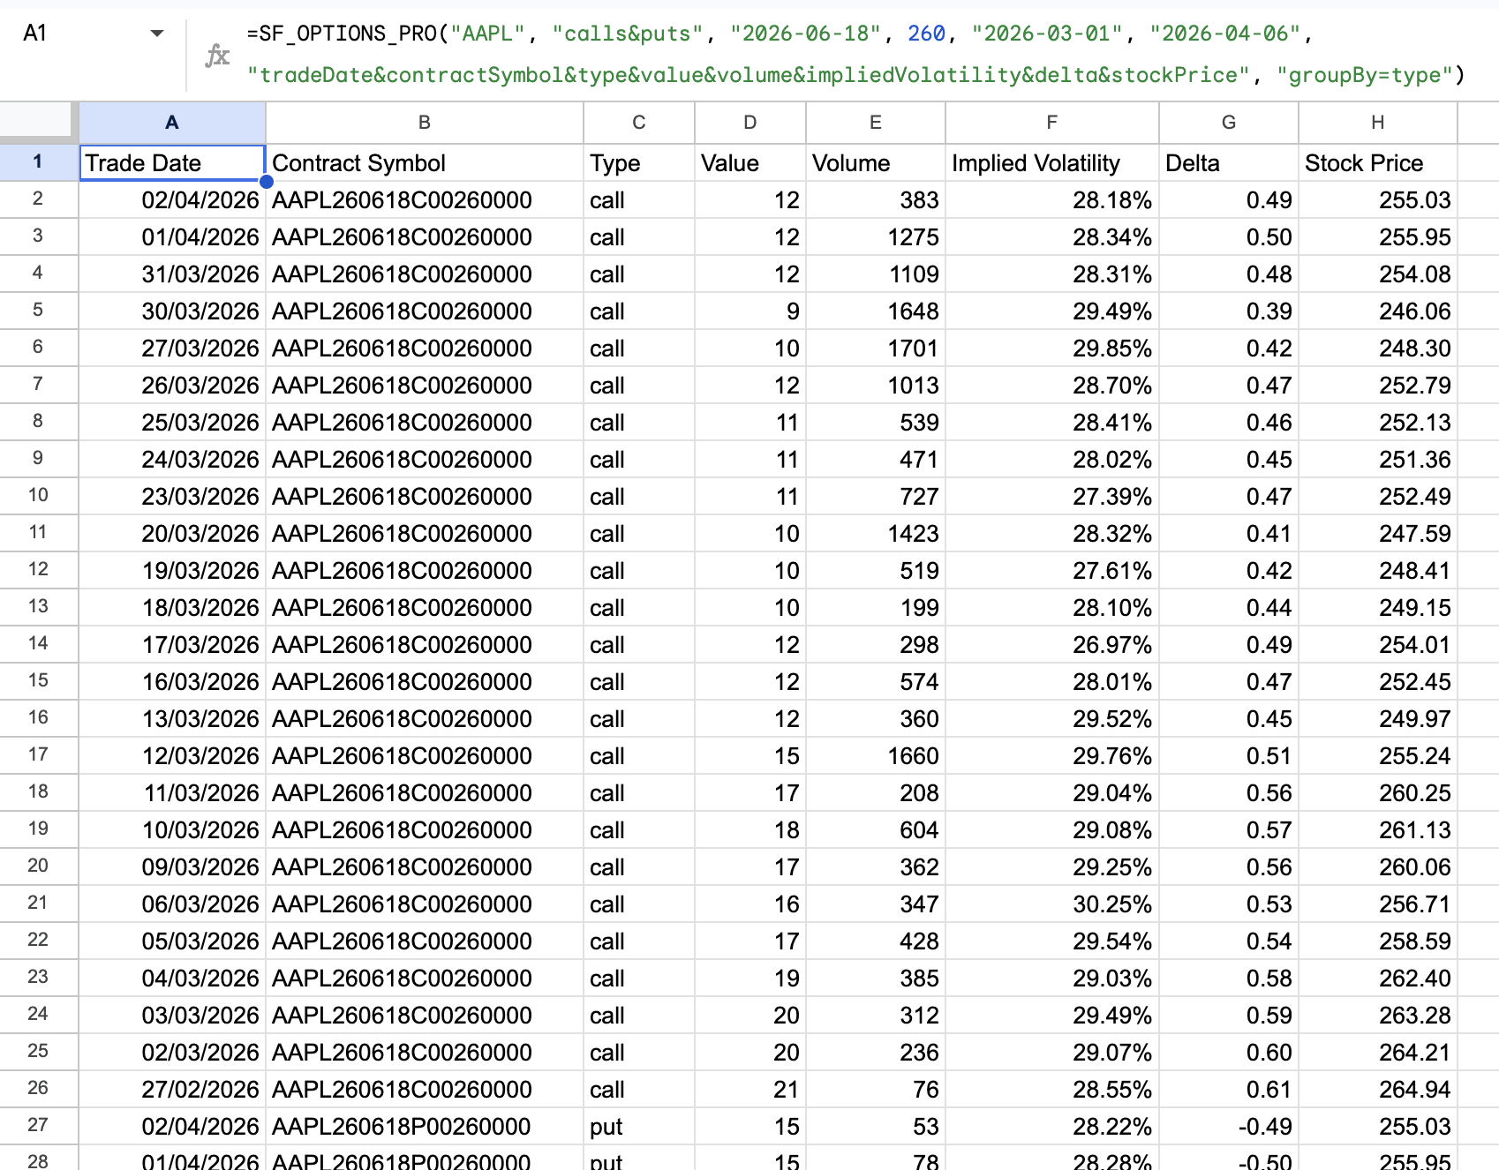This screenshot has width=1499, height=1170.
Task: Click the value cell '21' in row 26
Action: coord(750,1090)
